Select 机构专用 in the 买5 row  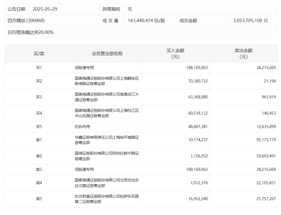[x=82, y=127]
